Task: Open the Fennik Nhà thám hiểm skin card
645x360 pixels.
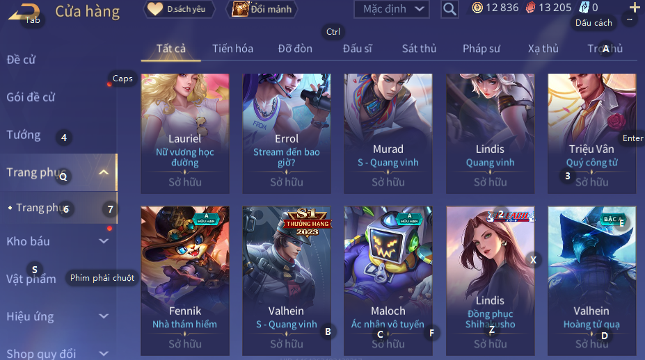Action: coord(185,281)
